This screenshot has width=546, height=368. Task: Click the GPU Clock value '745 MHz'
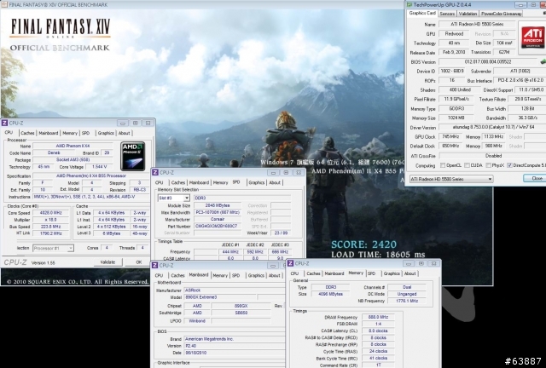450,136
